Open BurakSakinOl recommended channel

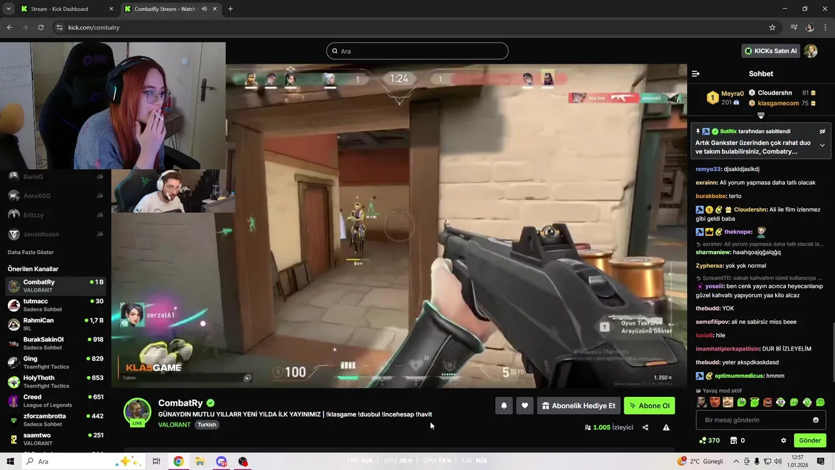point(55,343)
